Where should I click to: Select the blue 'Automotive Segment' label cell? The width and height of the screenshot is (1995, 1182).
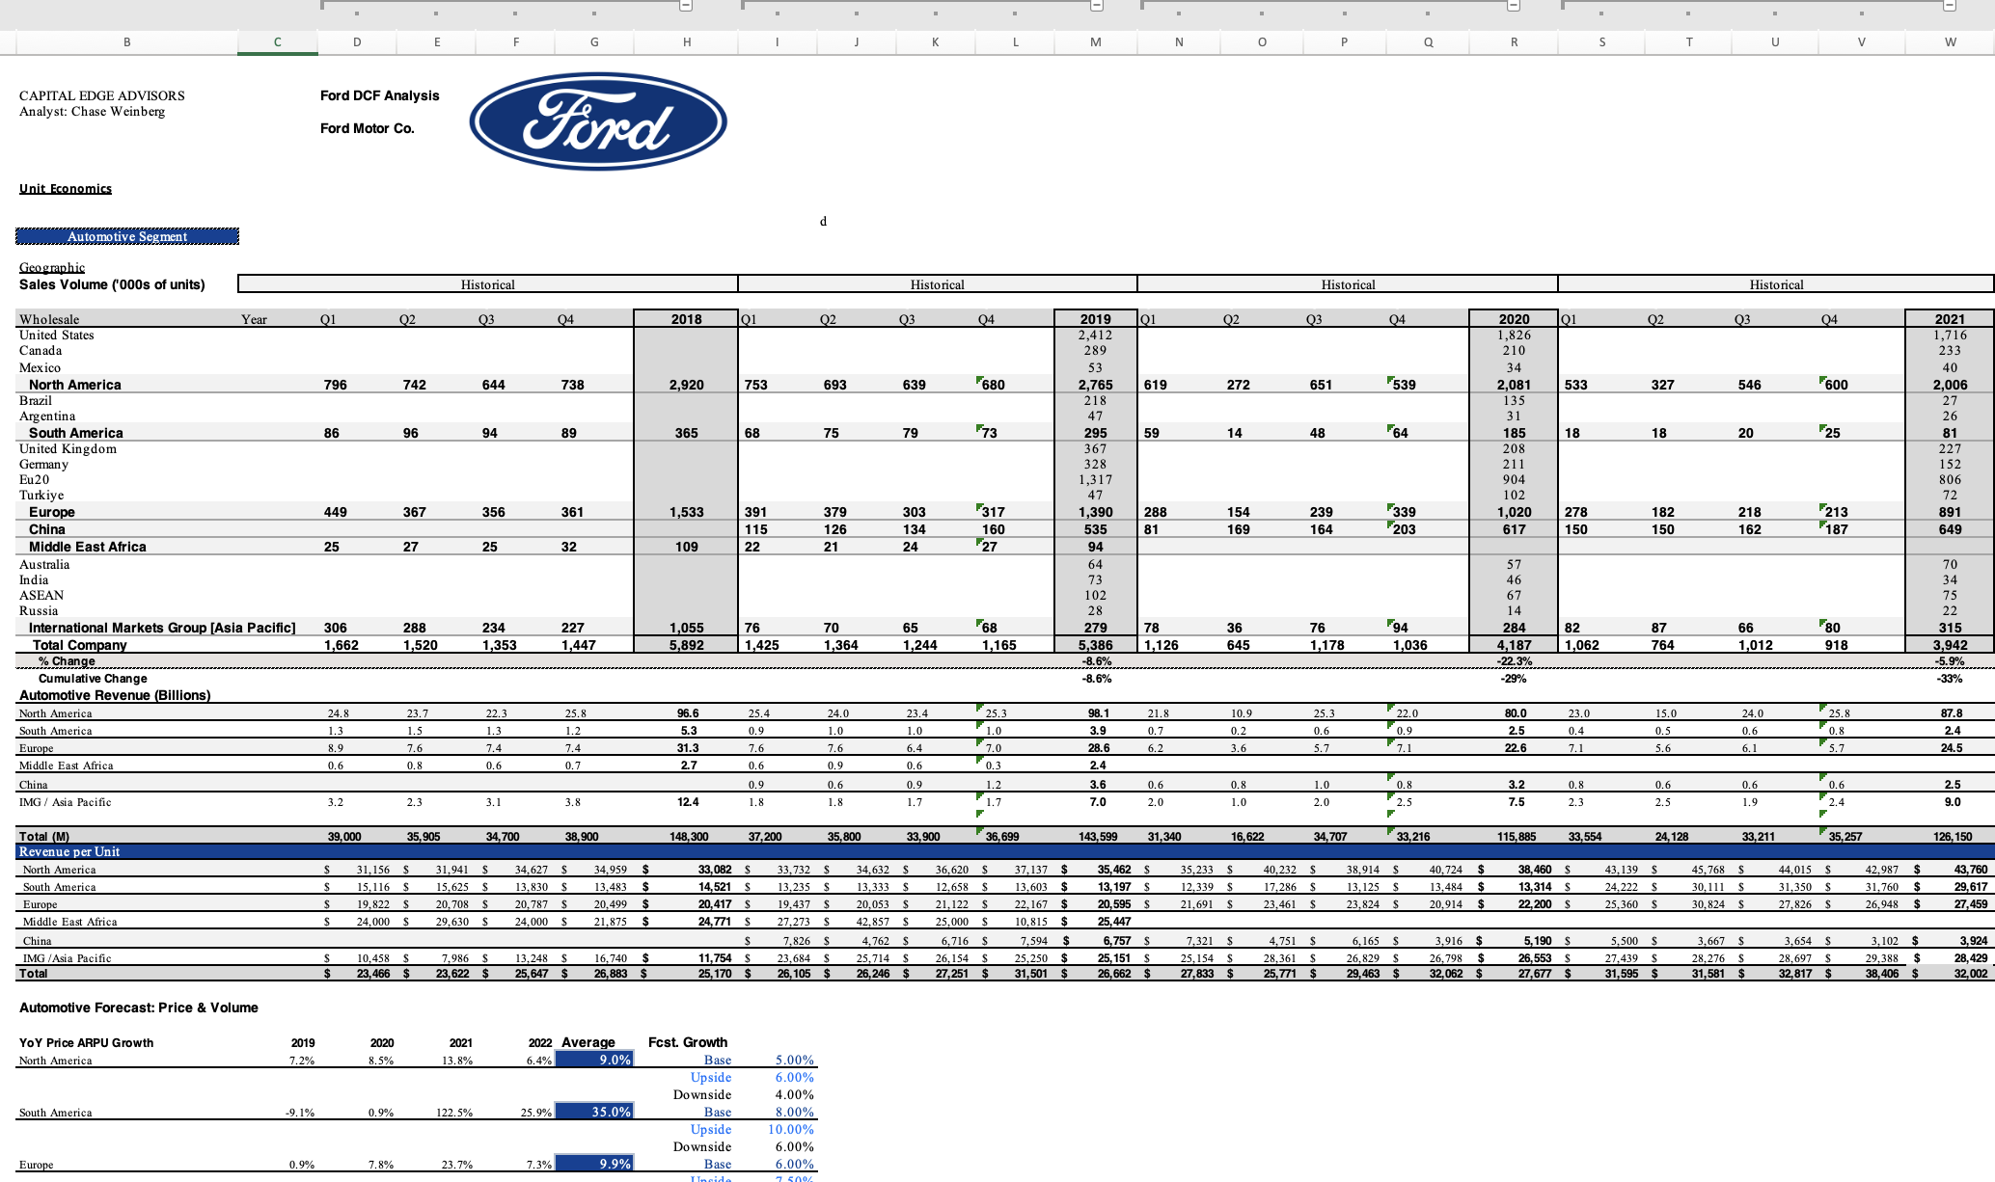pyautogui.click(x=127, y=236)
